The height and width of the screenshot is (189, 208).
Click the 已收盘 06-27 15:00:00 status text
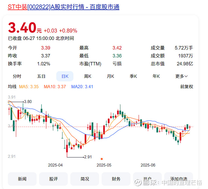pyautogui.click(x=41, y=38)
